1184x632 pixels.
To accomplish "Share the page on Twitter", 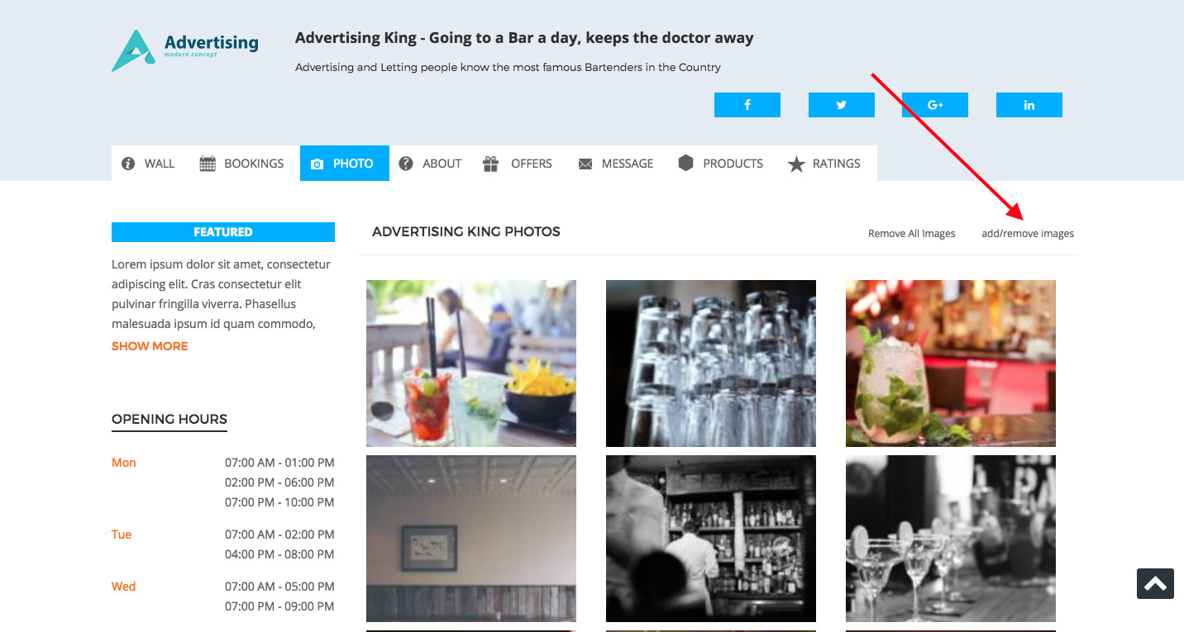I will pos(841,105).
